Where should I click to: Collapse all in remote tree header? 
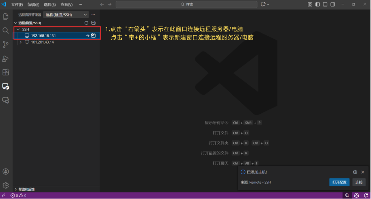pyautogui.click(x=94, y=23)
